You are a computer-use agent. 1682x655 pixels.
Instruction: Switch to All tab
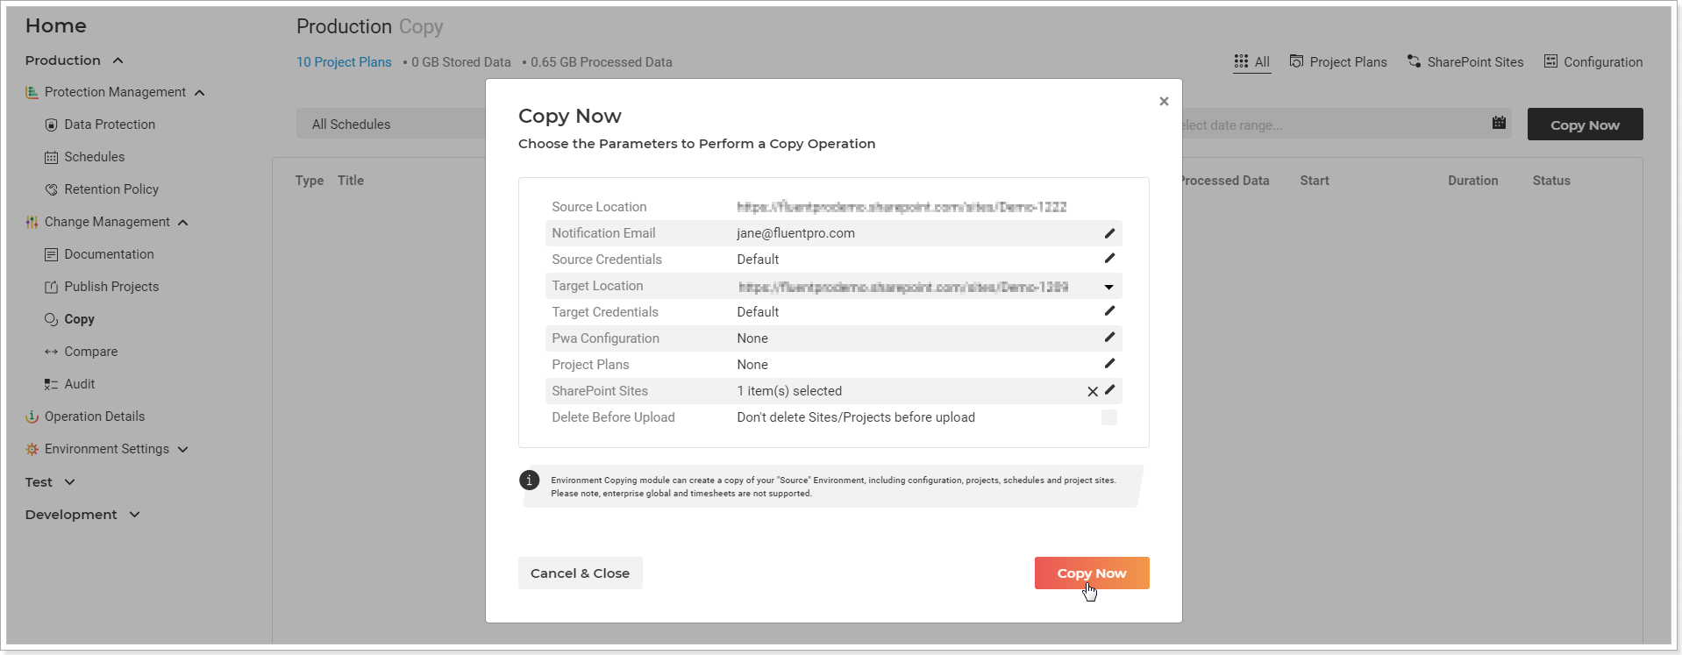(x=1251, y=62)
